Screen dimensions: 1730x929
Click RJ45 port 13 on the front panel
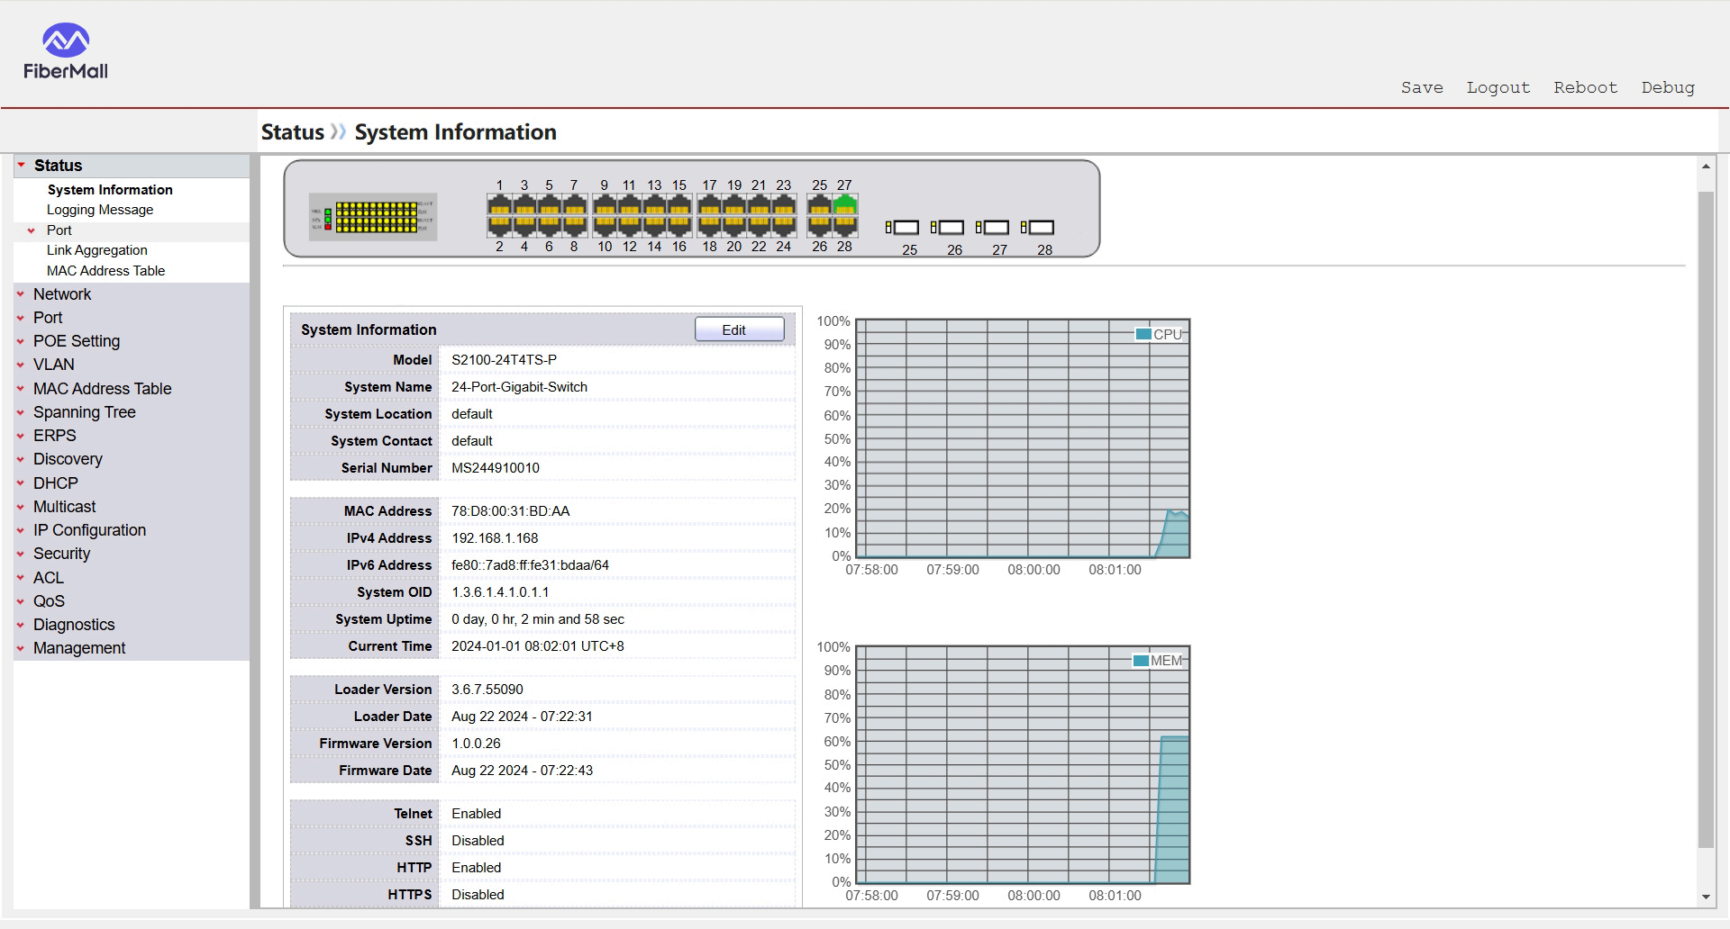point(654,205)
